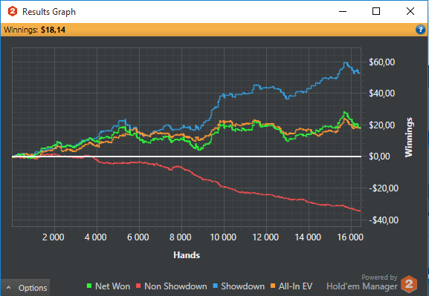429x296 pixels.
Task: Click the Hold'em Manager 2 logo at bottom right
Action: 409,284
